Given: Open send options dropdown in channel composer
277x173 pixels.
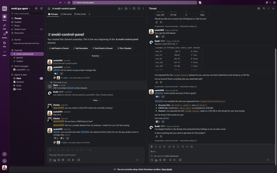Looking at the screenshot, I should (142, 160).
